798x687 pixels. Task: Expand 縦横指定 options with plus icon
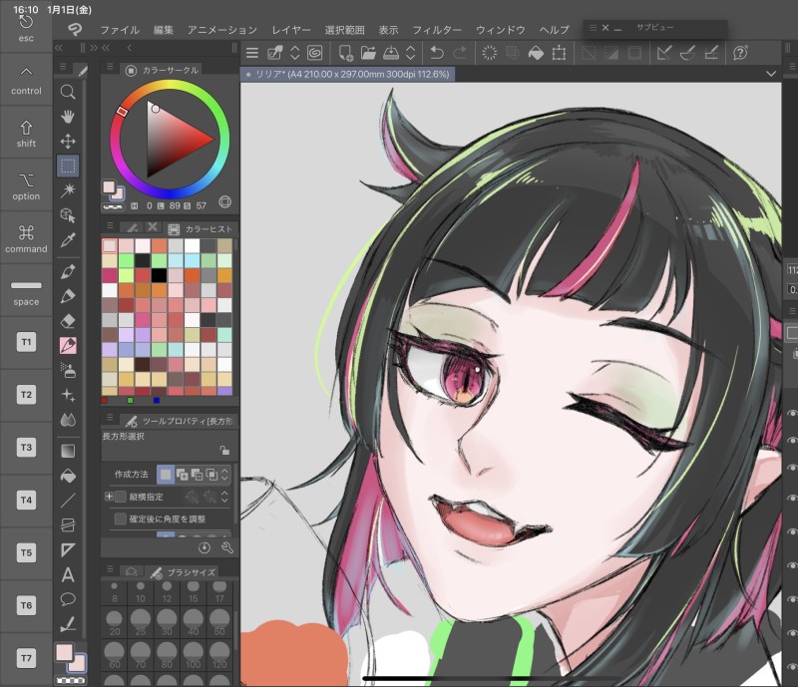coord(109,497)
